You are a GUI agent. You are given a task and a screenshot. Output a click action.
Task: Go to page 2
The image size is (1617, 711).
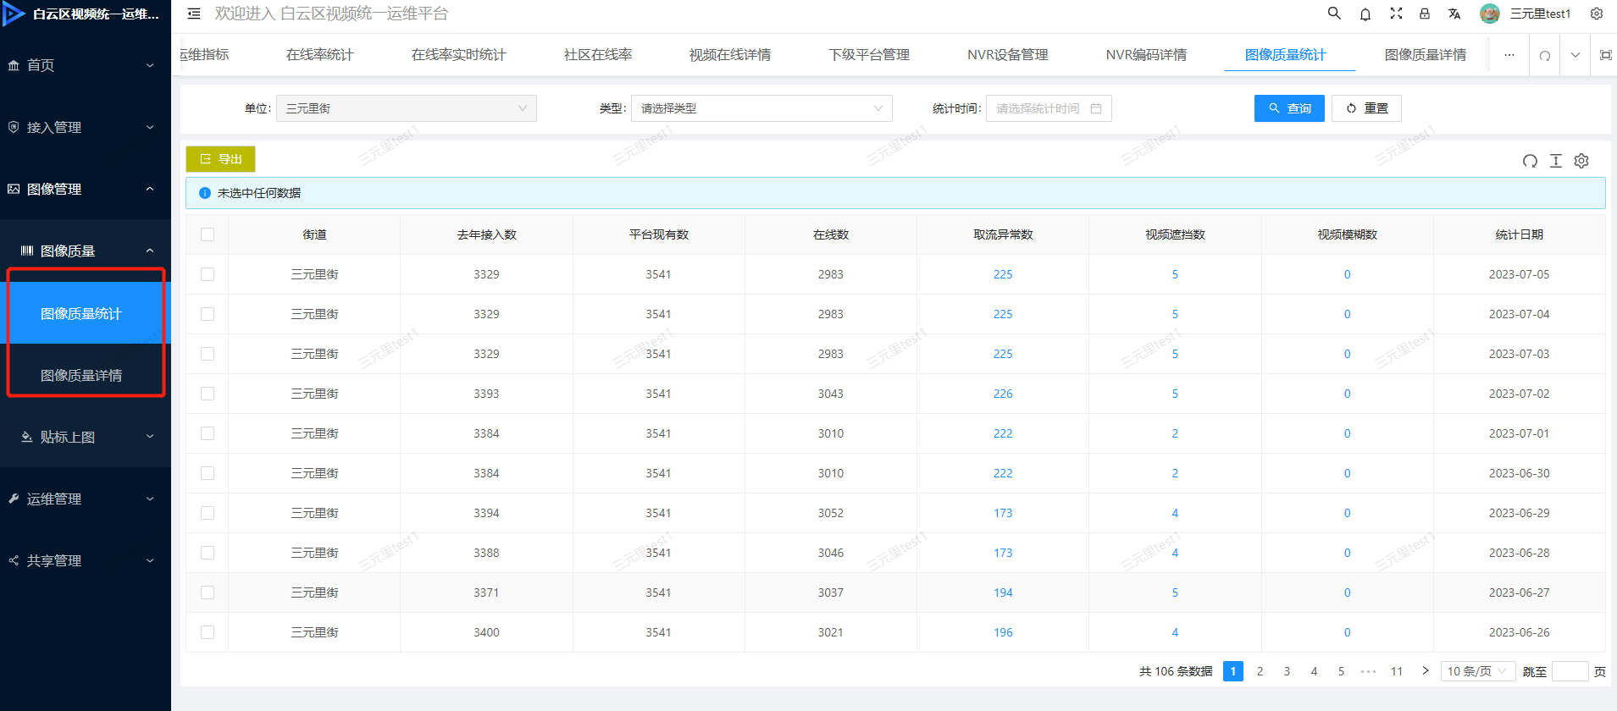(1260, 671)
